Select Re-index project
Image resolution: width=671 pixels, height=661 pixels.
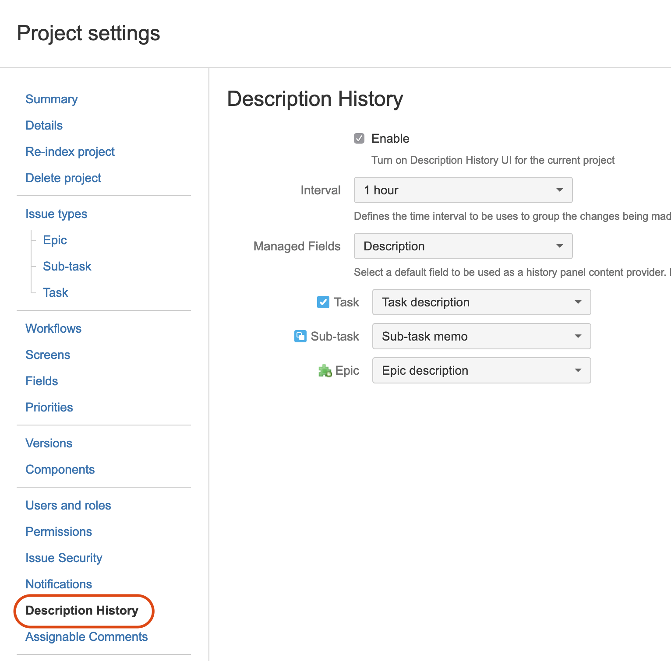70,151
